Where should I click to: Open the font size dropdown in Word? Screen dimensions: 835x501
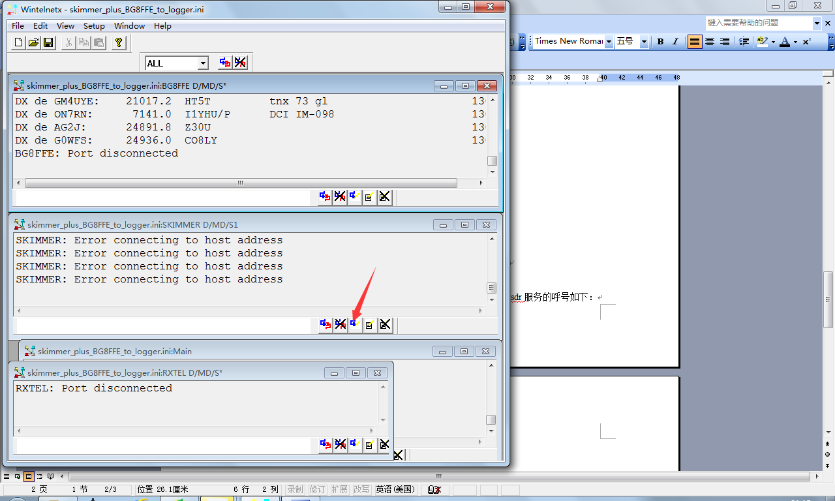point(644,41)
